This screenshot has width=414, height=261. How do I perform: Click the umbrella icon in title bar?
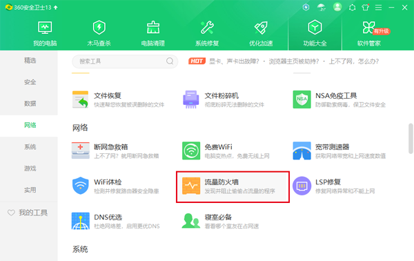click(x=322, y=7)
